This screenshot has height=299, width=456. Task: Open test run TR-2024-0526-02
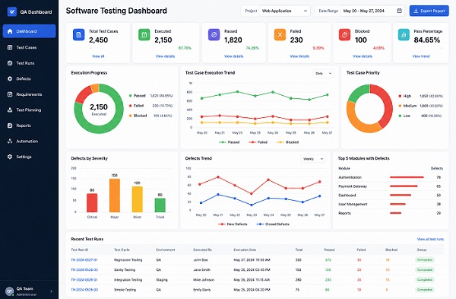click(84, 269)
